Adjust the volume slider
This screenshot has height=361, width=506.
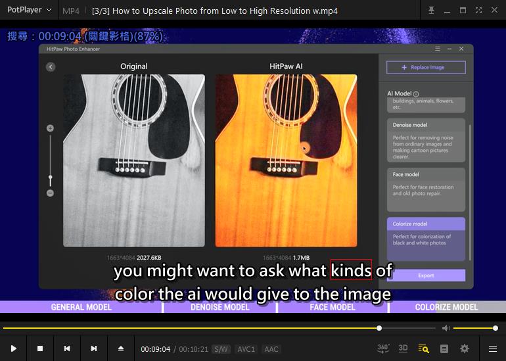point(474,328)
